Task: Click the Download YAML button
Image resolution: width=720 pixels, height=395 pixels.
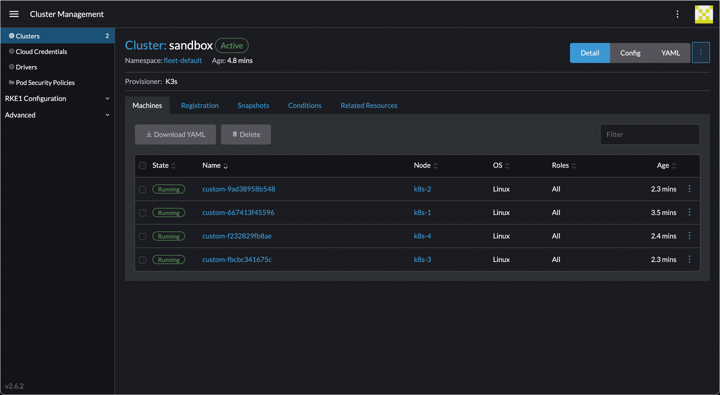Action: pos(175,134)
